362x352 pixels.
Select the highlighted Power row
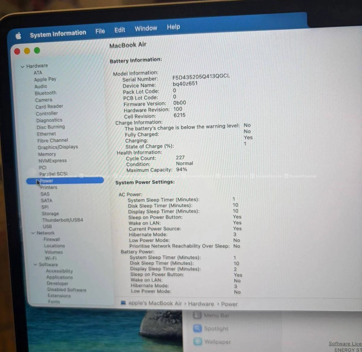[65, 181]
